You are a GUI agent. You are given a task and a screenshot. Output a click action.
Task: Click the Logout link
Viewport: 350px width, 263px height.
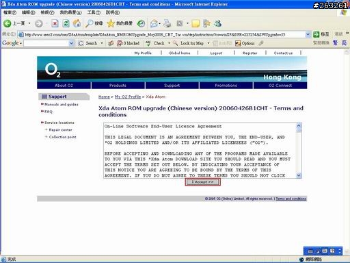pos(216,53)
